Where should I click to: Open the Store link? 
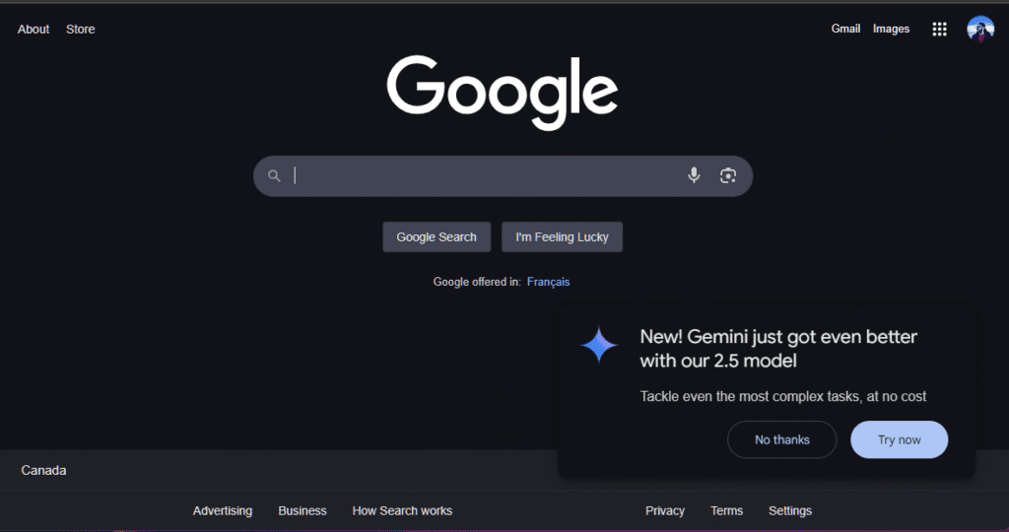point(81,29)
